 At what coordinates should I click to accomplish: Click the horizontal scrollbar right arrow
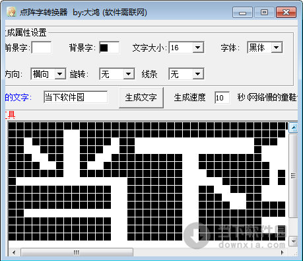[x=283, y=252]
